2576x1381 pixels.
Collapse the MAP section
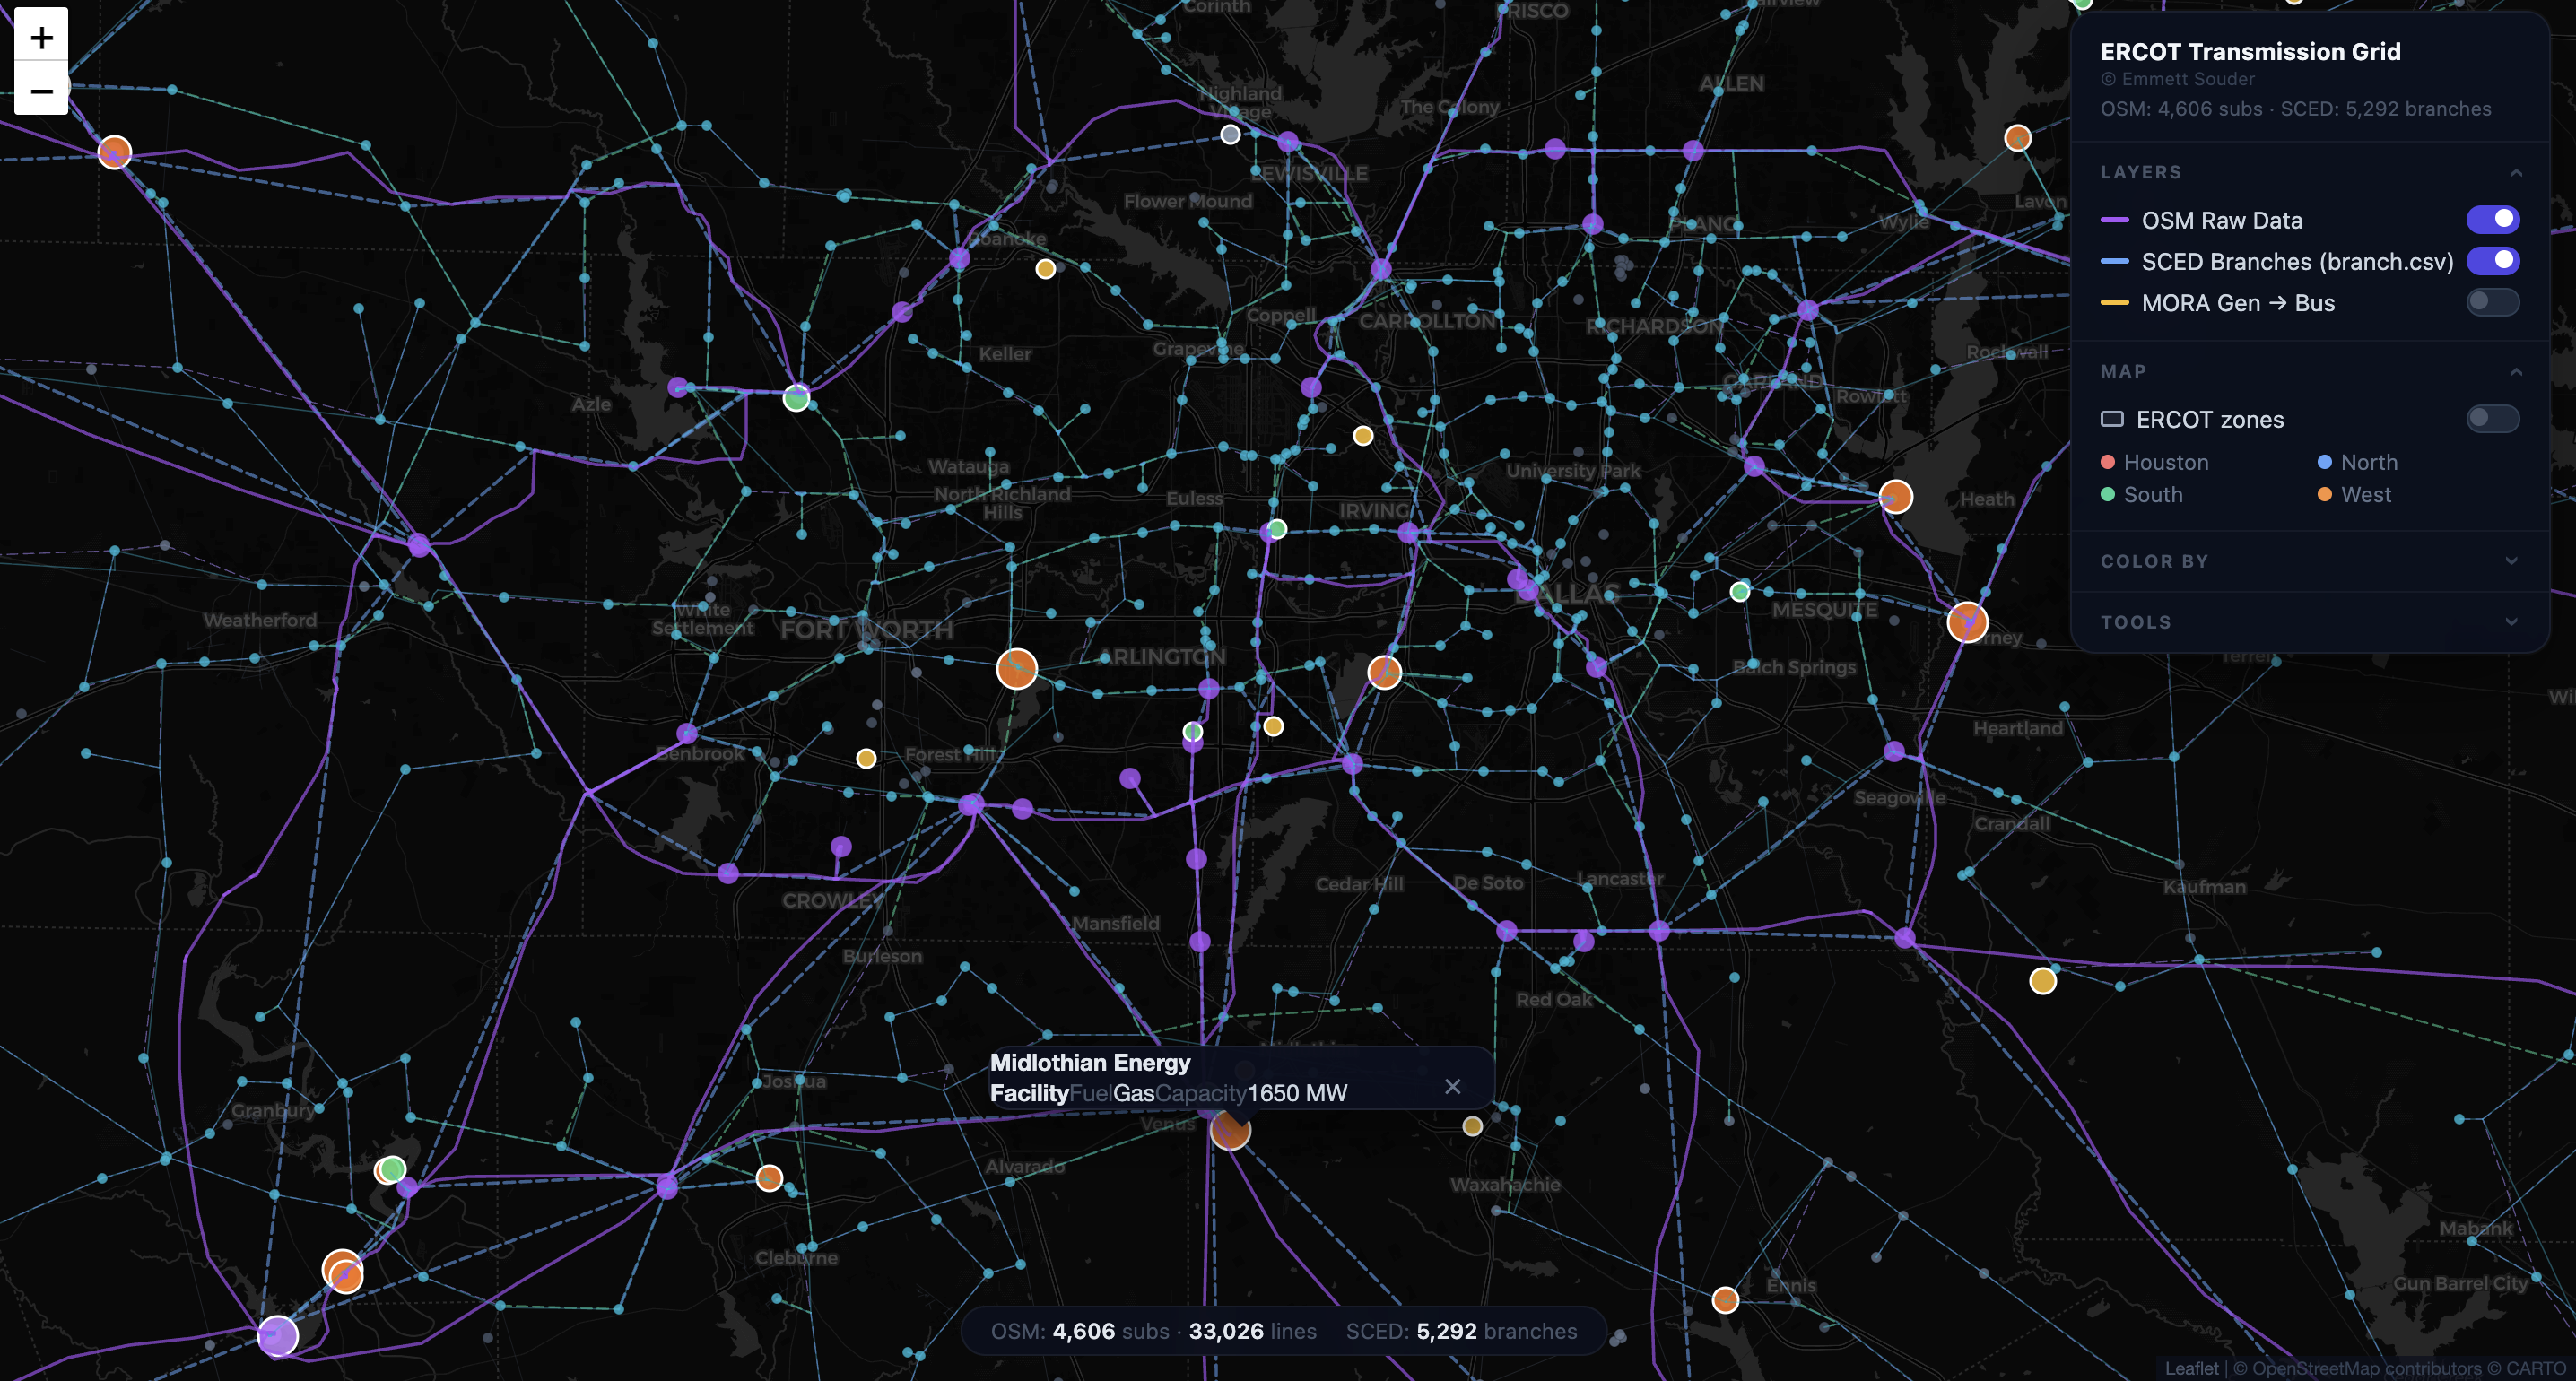(x=2516, y=372)
